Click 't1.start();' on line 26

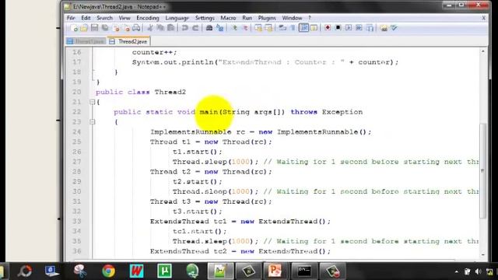[x=197, y=152]
